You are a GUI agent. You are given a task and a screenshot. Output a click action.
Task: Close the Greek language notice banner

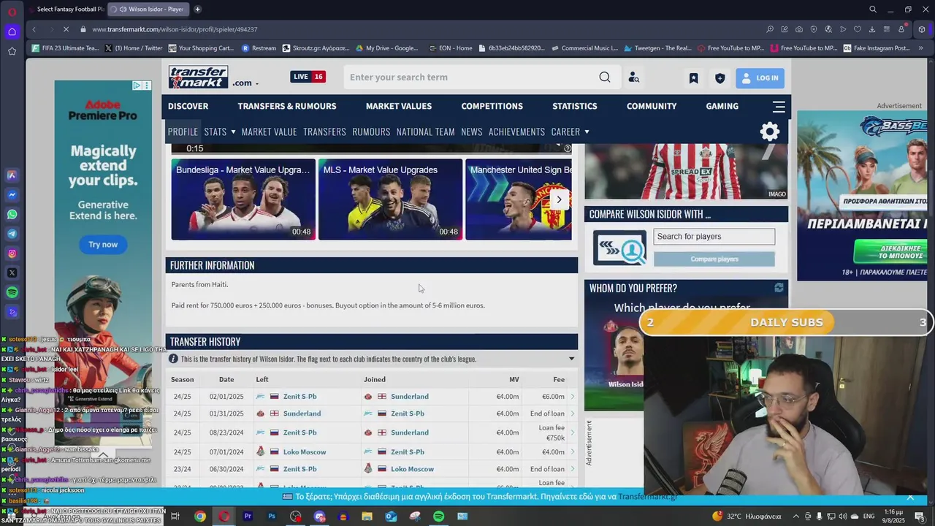[x=910, y=497]
